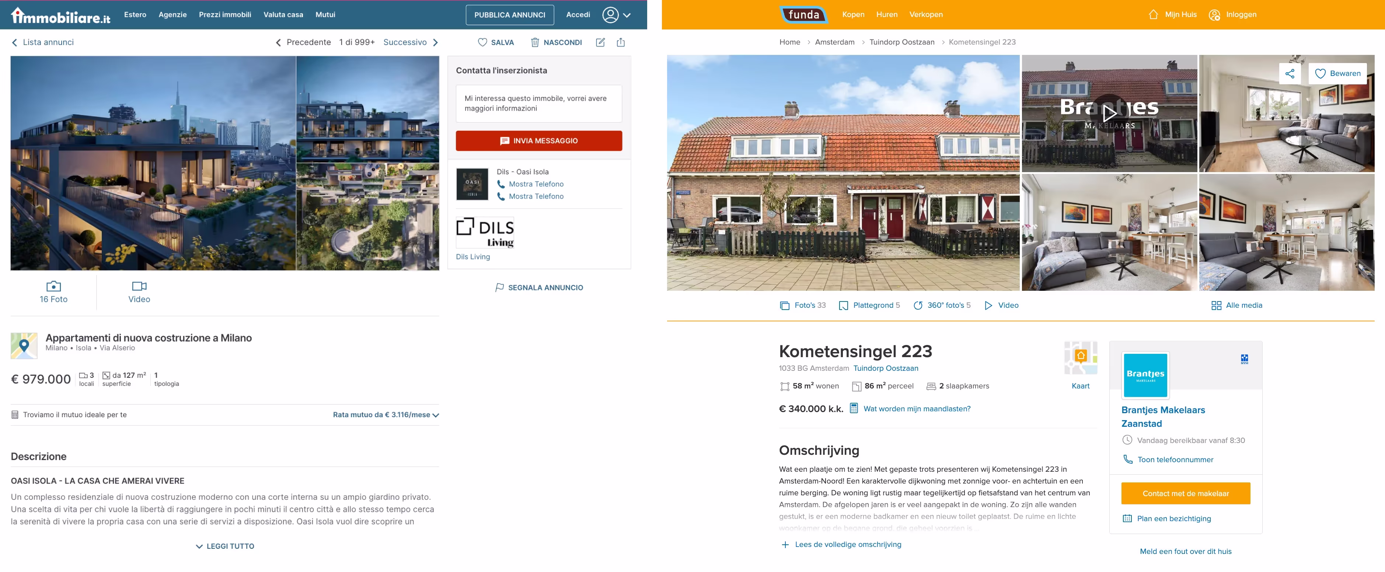
Task: Expand Lees de volledige omschrijving
Action: pyautogui.click(x=841, y=545)
